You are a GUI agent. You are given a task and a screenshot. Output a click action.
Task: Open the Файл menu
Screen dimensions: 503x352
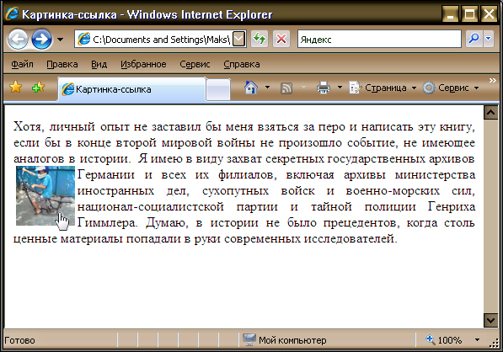[22, 64]
